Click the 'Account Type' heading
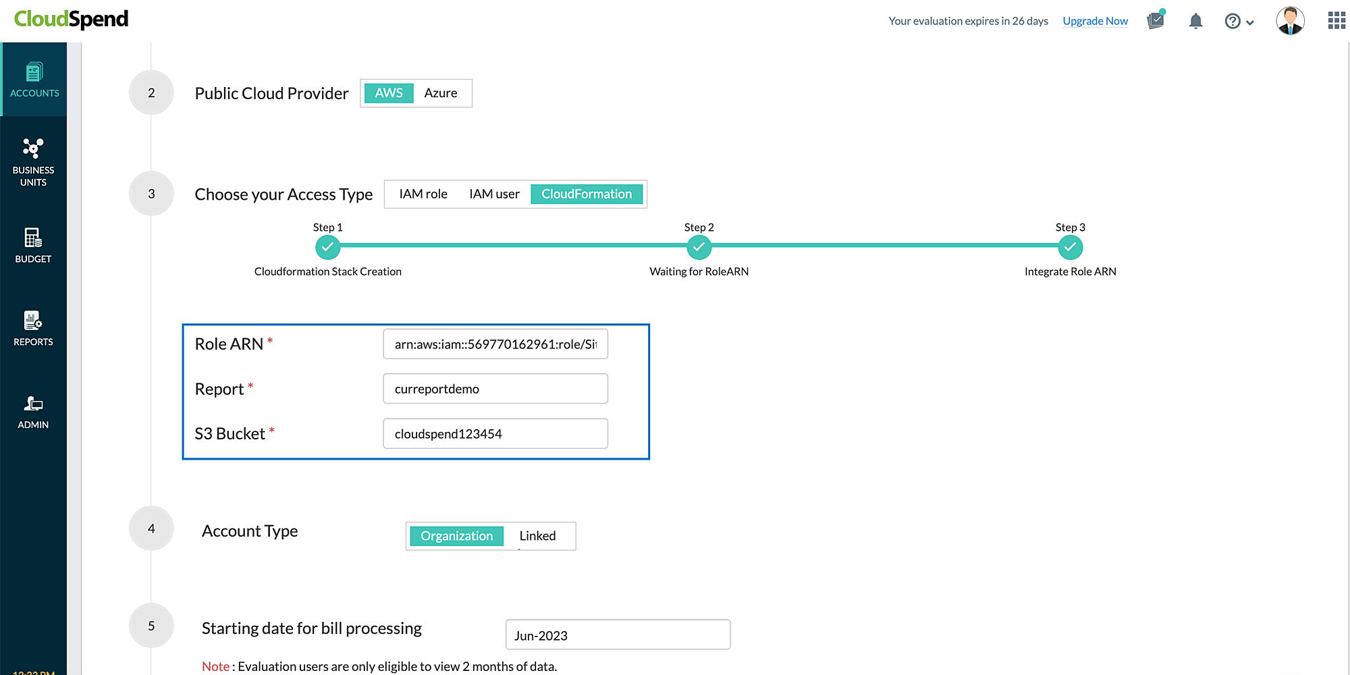The height and width of the screenshot is (675, 1350). tap(250, 531)
